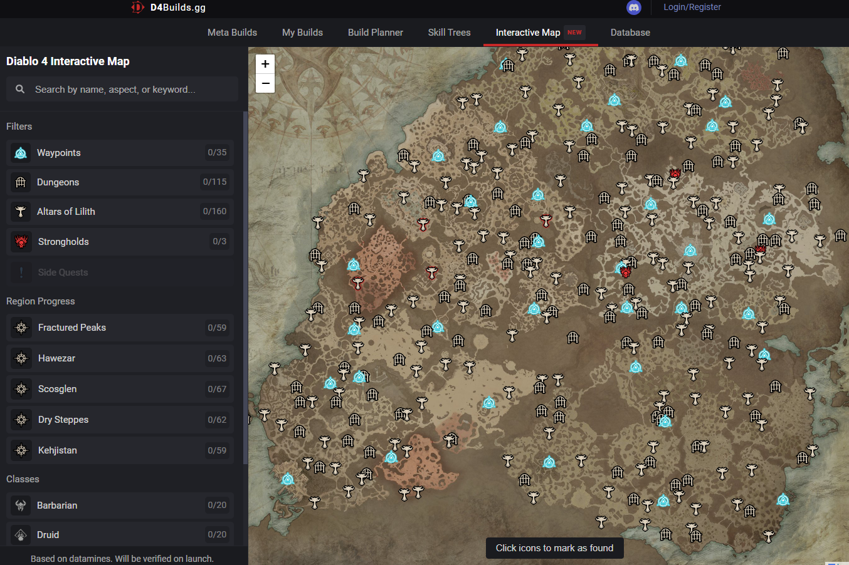The height and width of the screenshot is (565, 849).
Task: Click the Waypoints 0/35 counter
Action: (217, 152)
